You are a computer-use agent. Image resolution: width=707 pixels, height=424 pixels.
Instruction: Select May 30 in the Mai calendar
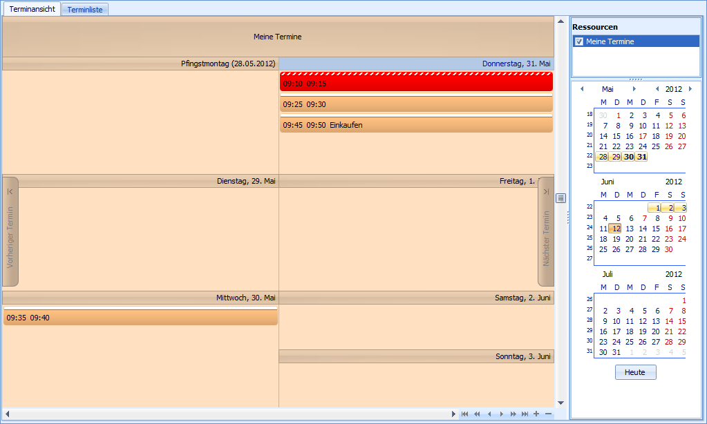[x=628, y=157]
